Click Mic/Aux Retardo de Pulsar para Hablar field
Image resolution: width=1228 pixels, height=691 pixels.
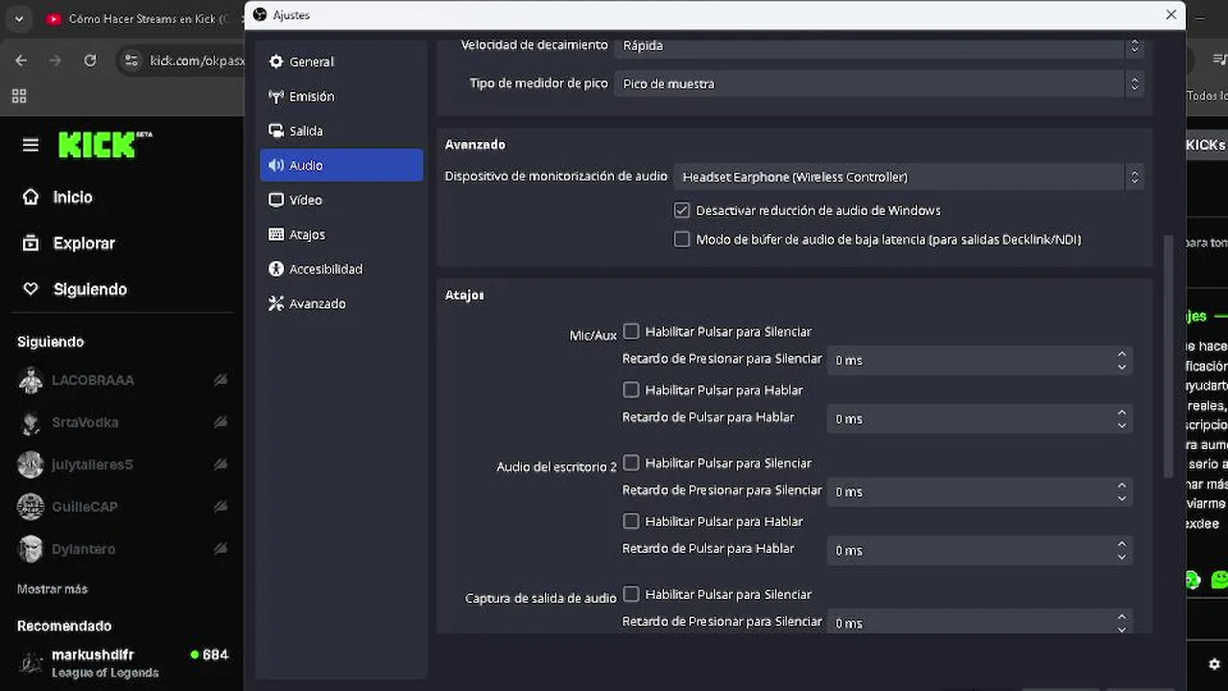[969, 418]
